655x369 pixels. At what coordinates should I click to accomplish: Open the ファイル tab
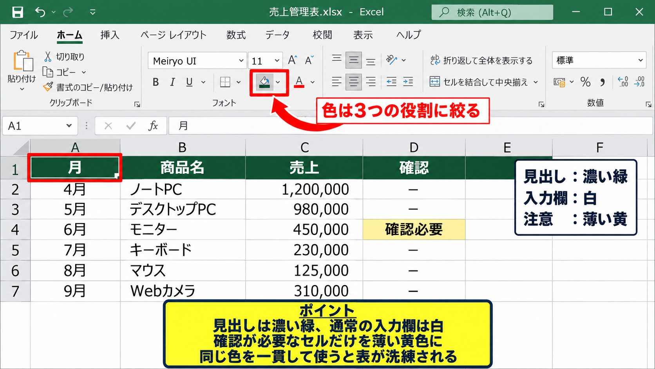(24, 35)
